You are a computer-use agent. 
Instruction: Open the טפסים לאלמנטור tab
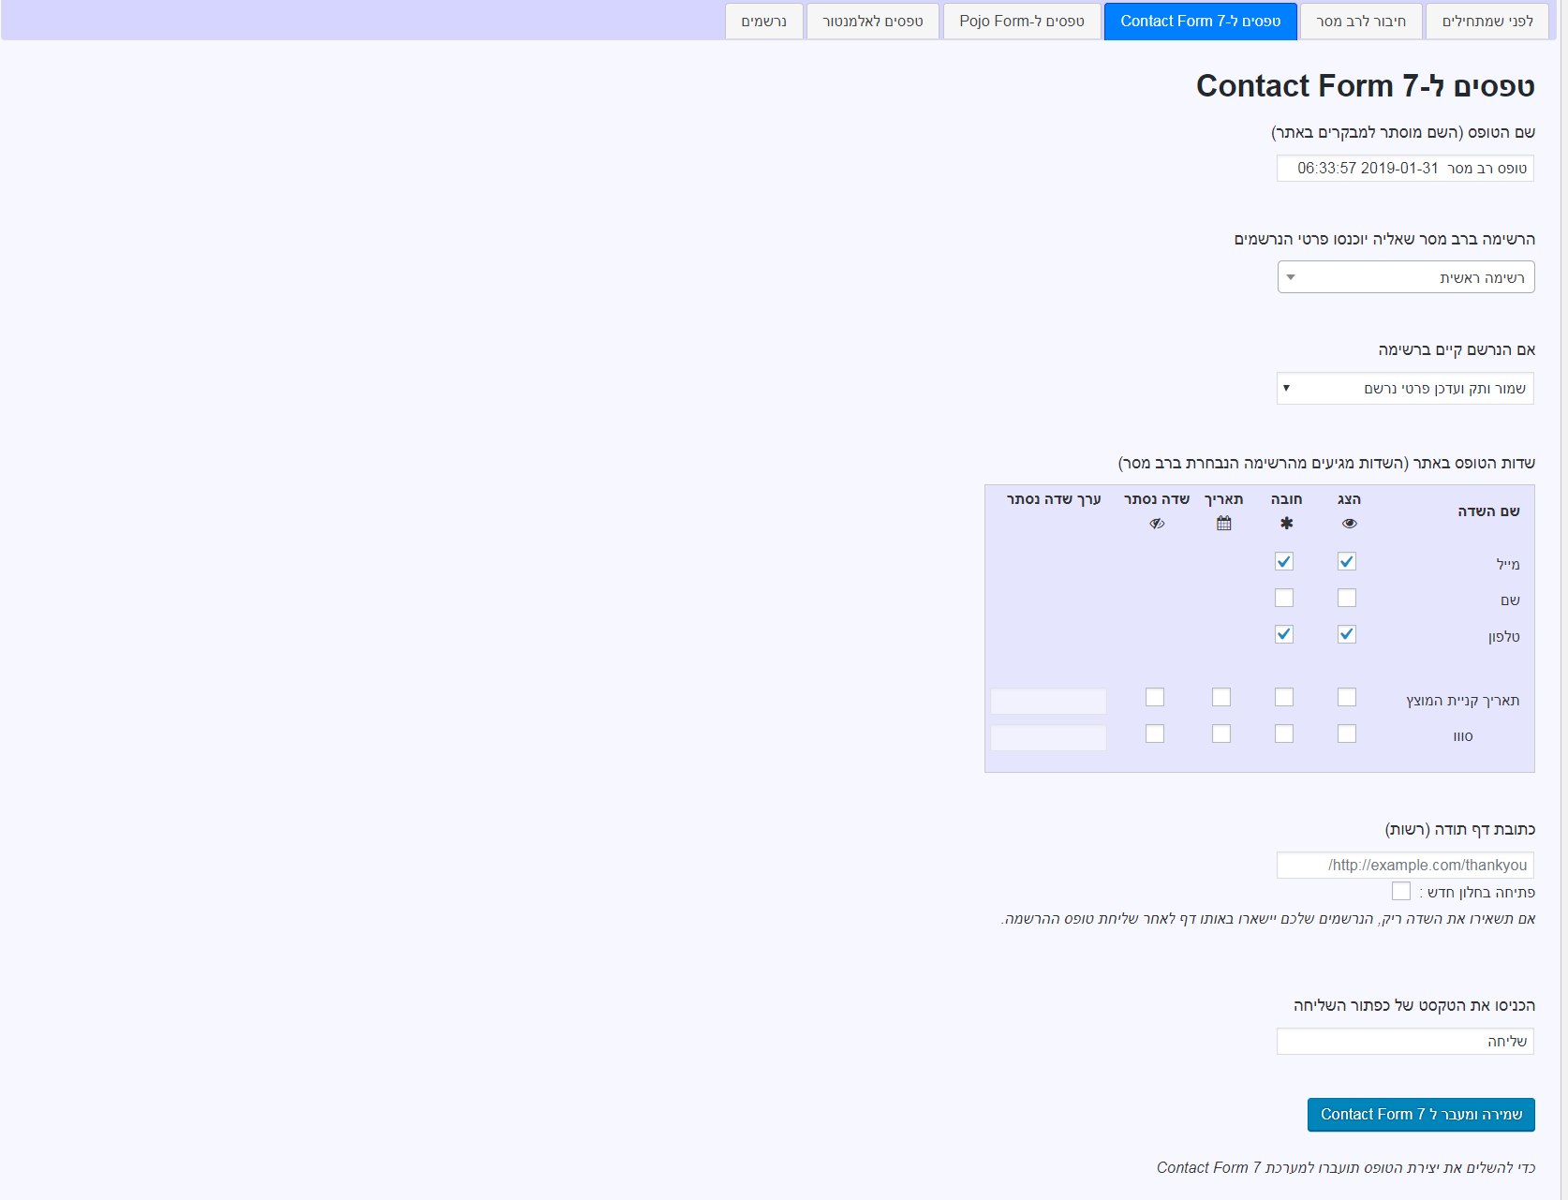pos(872,22)
